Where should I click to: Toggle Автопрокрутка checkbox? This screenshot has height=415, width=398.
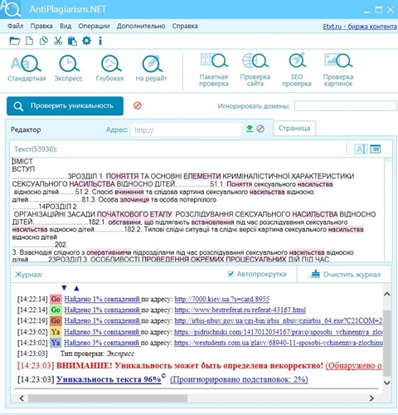coord(231,274)
